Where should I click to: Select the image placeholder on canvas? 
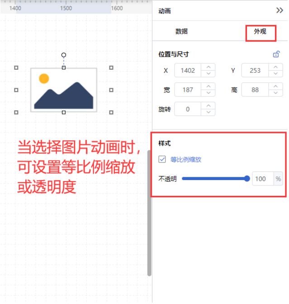point(64,90)
